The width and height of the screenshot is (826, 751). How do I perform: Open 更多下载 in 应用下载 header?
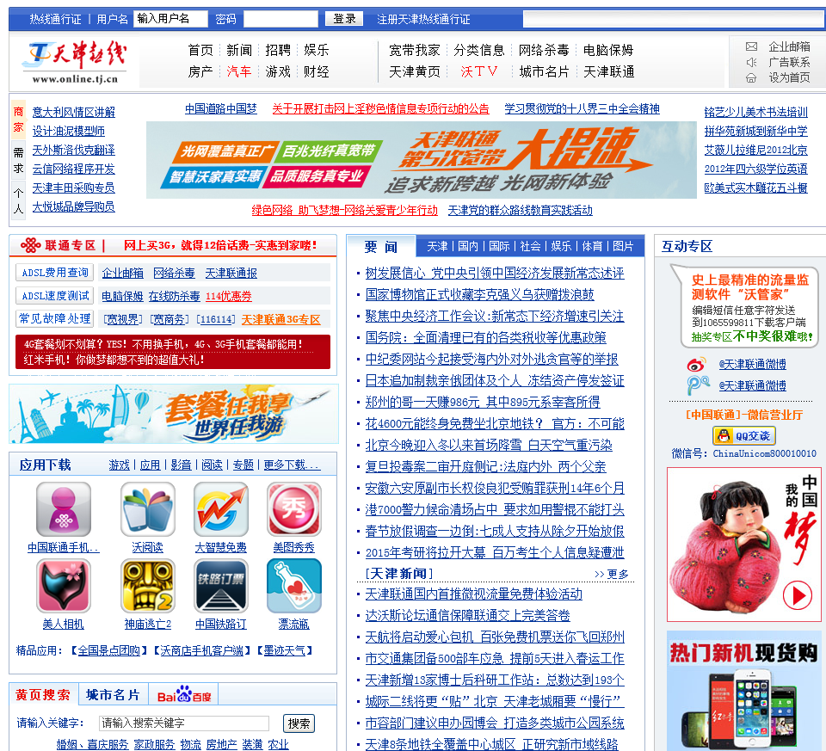coord(292,465)
